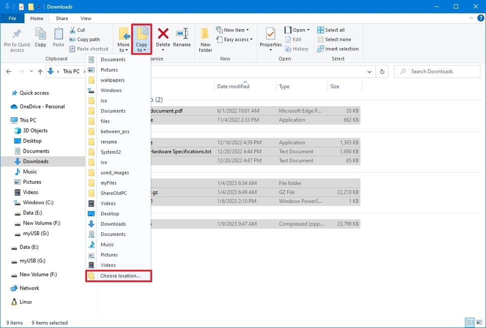486x328 pixels.
Task: Click the Search Downloads box
Action: (436, 71)
